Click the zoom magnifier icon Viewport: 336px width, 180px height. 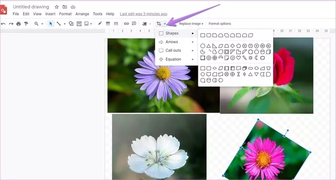coord(36,24)
